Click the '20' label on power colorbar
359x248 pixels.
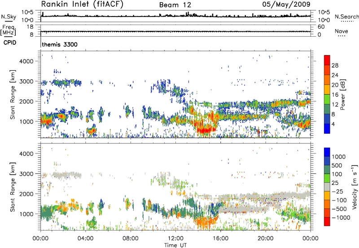click(335, 85)
